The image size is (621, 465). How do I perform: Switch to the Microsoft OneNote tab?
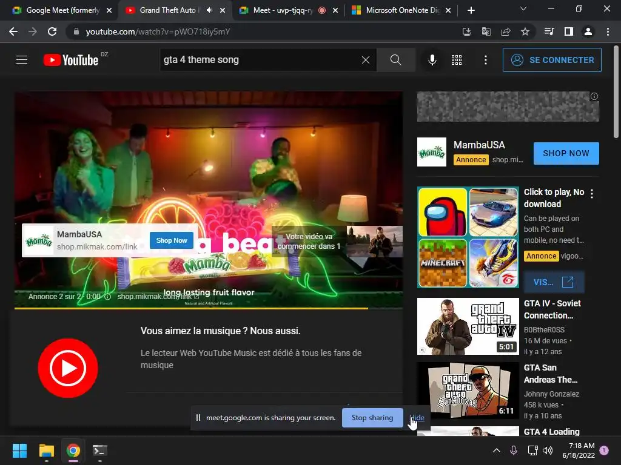pyautogui.click(x=401, y=10)
